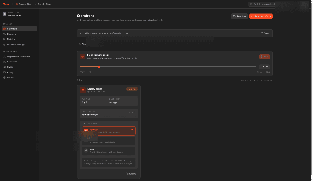
Task: Collapse the Now Showing section with HIDE
Action: tap(131, 113)
